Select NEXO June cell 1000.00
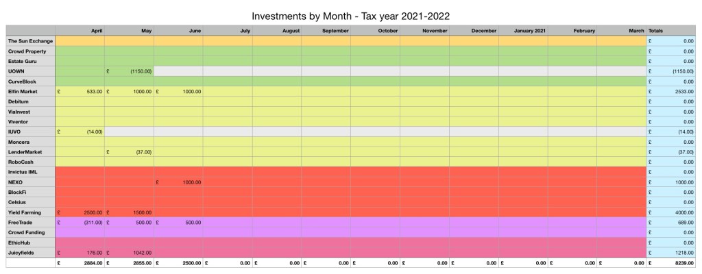Image resolution: width=702 pixels, height=274 pixels. pos(178,182)
